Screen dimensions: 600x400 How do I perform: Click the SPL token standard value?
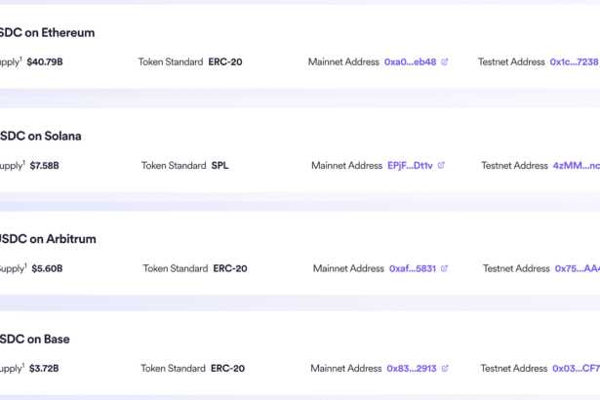(x=221, y=166)
